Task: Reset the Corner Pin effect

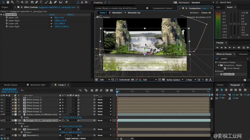Action: (52, 15)
